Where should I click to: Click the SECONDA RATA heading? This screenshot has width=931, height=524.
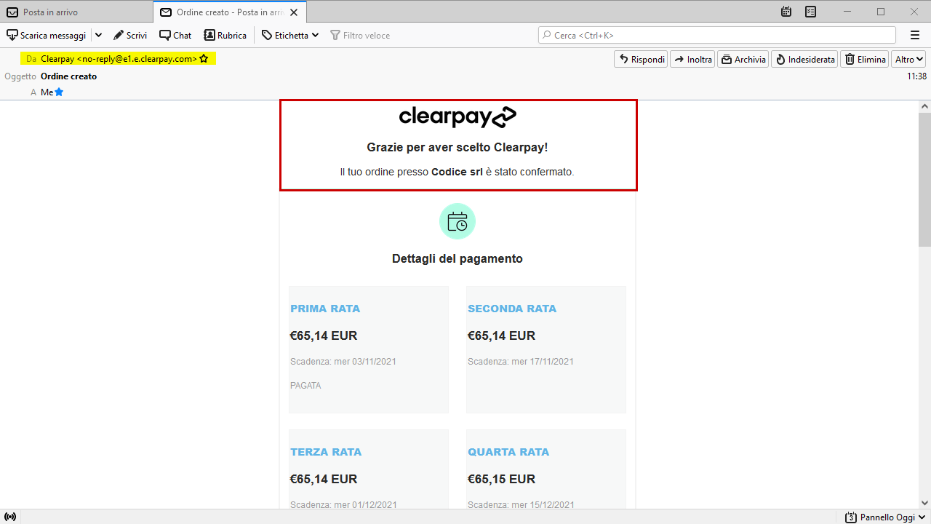click(x=512, y=309)
